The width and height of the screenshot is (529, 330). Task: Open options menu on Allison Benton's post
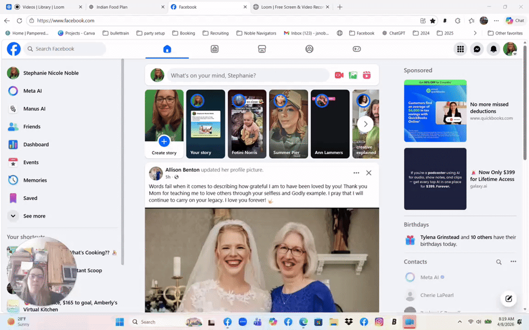coord(356,173)
